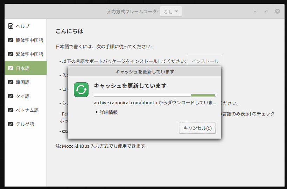
Task: Click the Mozc IBus note text
Action: coord(101,146)
